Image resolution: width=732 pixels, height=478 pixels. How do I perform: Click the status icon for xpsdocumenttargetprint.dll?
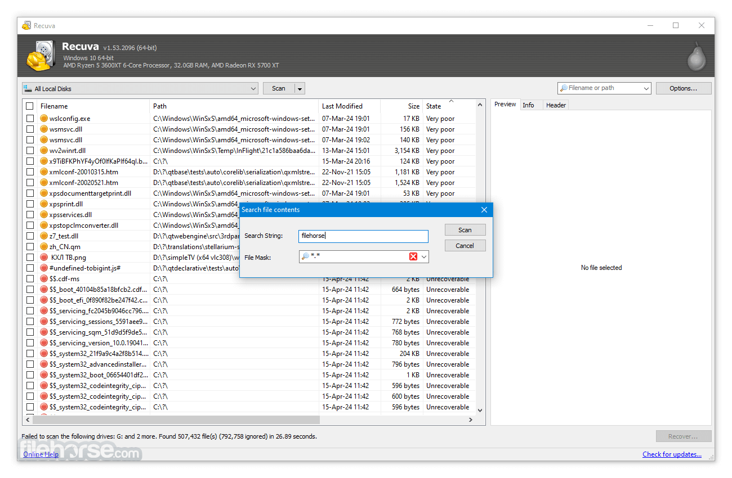(x=44, y=193)
